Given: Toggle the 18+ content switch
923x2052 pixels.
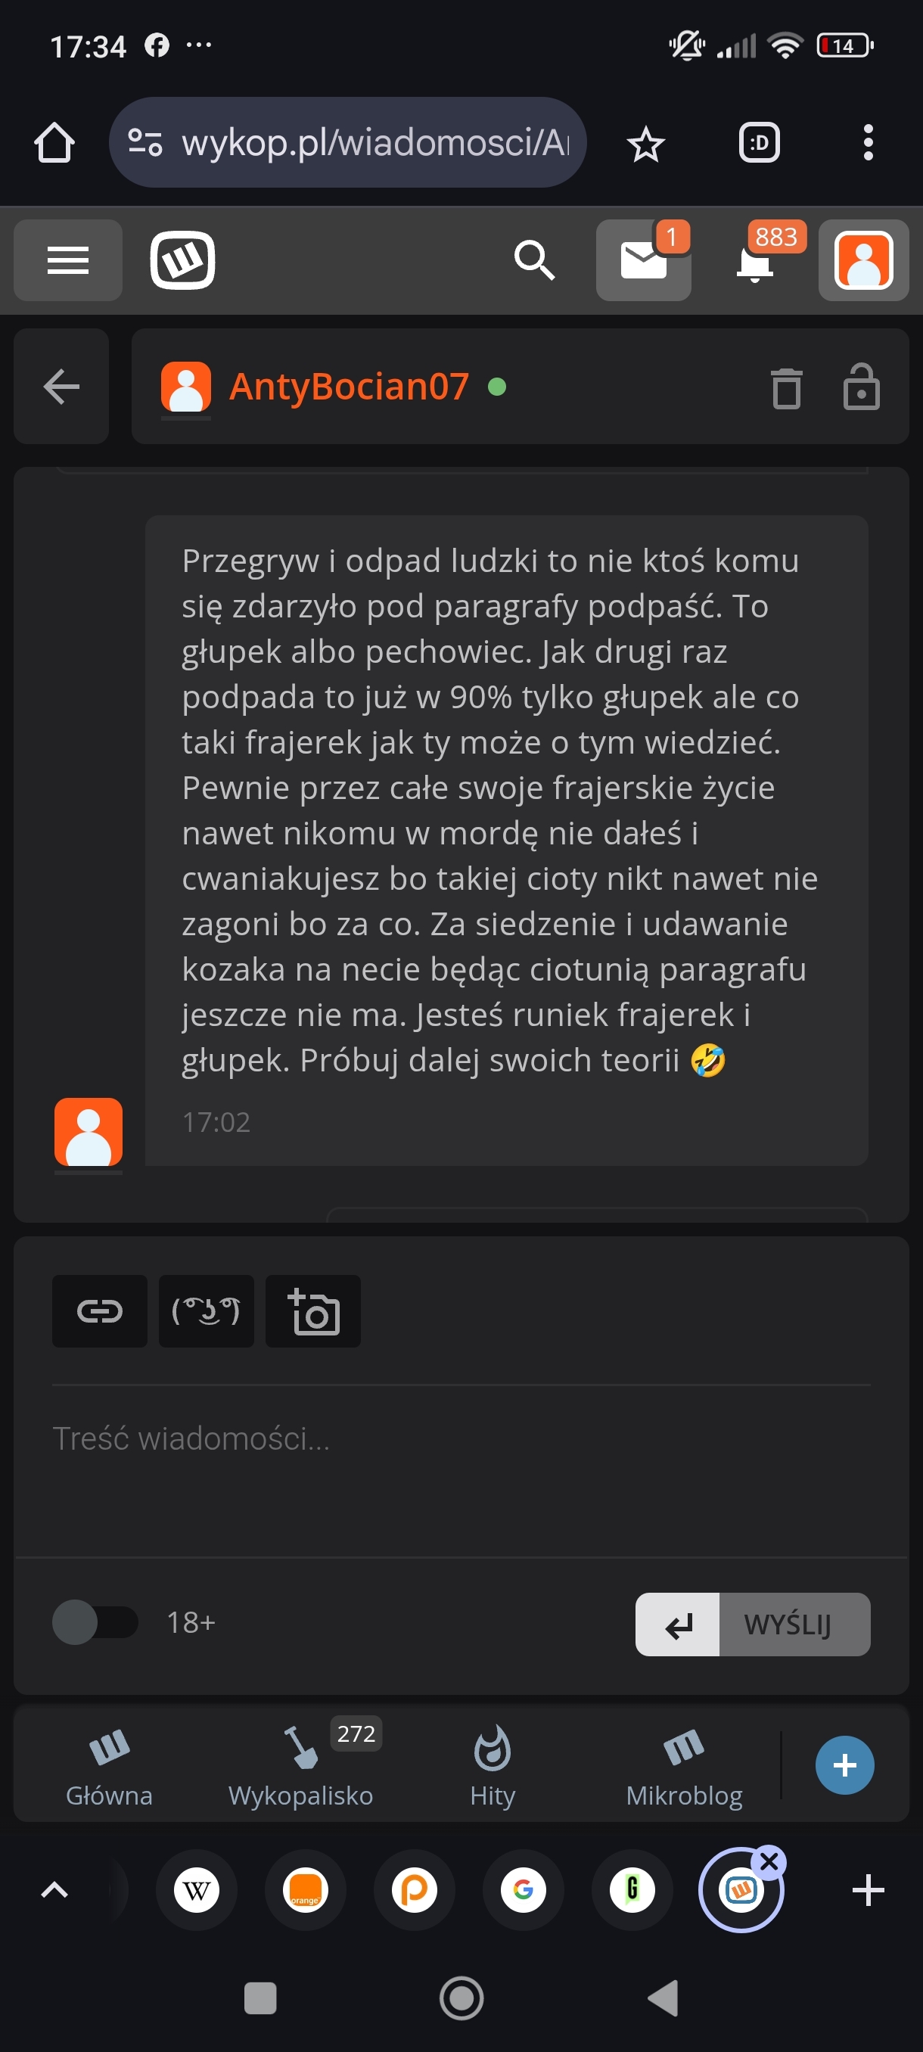Looking at the screenshot, I should 95,1621.
